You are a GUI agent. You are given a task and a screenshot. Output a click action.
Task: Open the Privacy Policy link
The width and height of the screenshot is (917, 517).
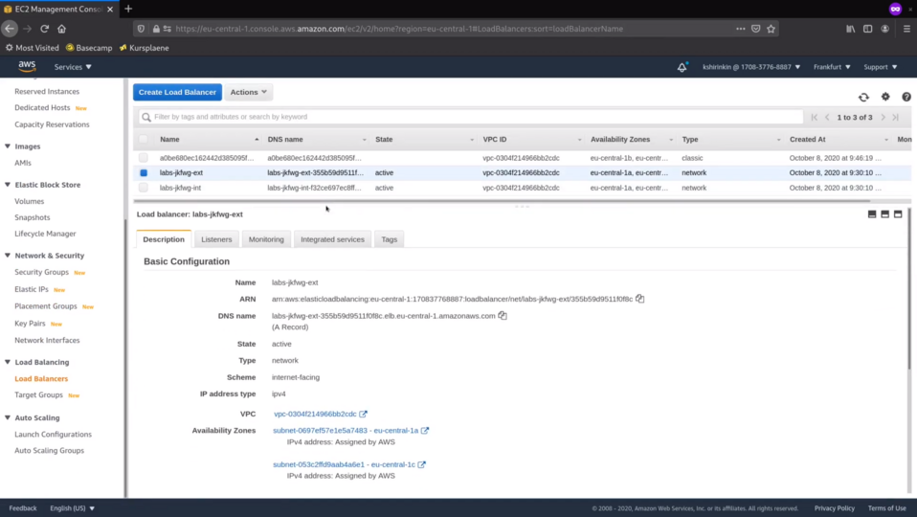pyautogui.click(x=834, y=508)
